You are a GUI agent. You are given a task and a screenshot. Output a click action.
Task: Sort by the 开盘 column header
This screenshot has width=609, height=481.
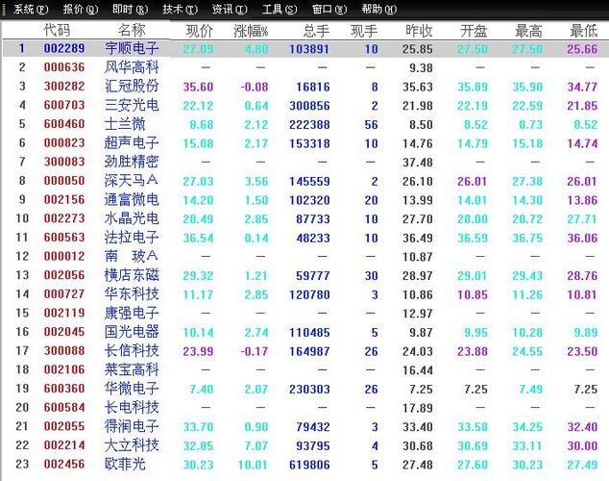pos(474,31)
